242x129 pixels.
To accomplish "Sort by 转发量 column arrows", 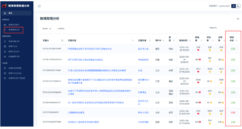I will [x=201, y=41].
